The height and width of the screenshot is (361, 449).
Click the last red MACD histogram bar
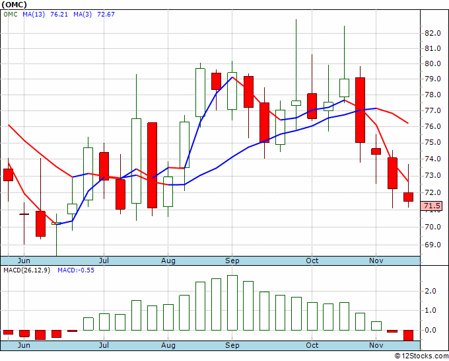coord(408,335)
